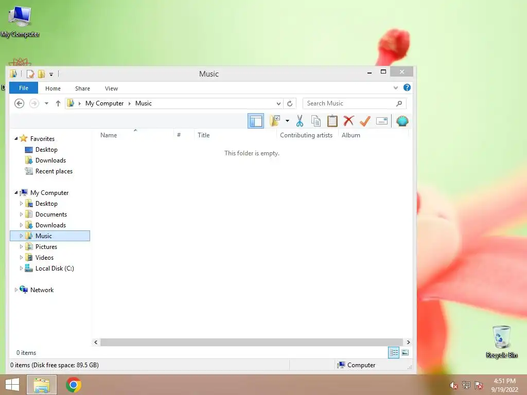Open dropdown arrow after My Computer breadcrumb
This screenshot has width=527, height=395.
click(x=129, y=103)
